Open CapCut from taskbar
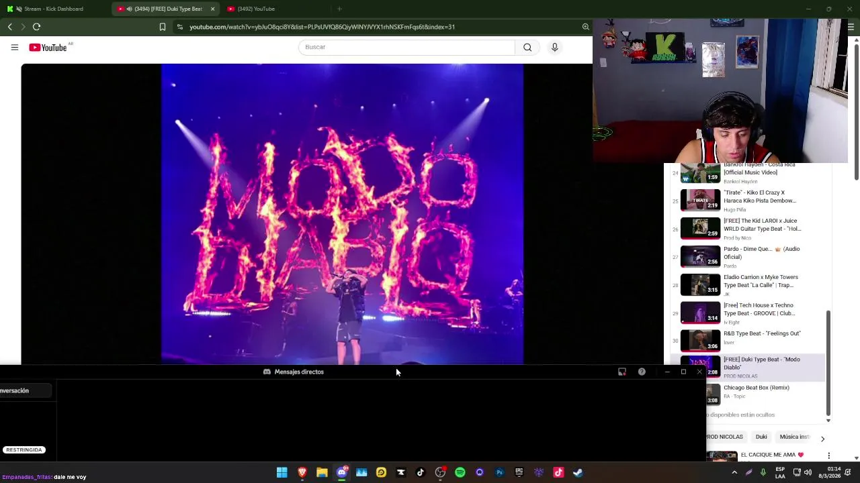Viewport: 860px width, 483px height. [x=401, y=472]
